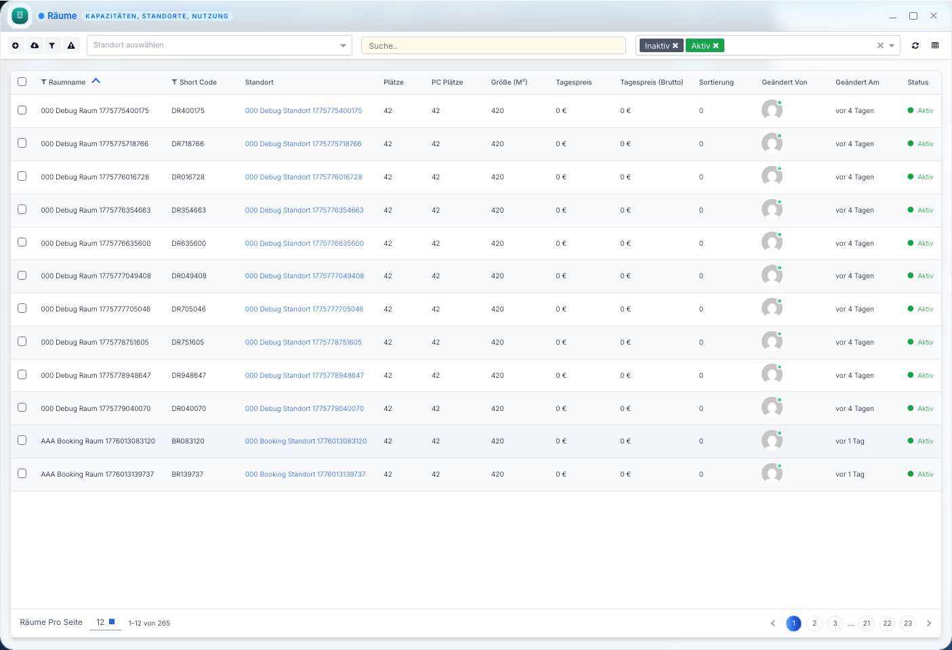Viewport: 952px width, 650px height.
Task: Open the filter funnel icon in toolbar
Action: pyautogui.click(x=52, y=45)
